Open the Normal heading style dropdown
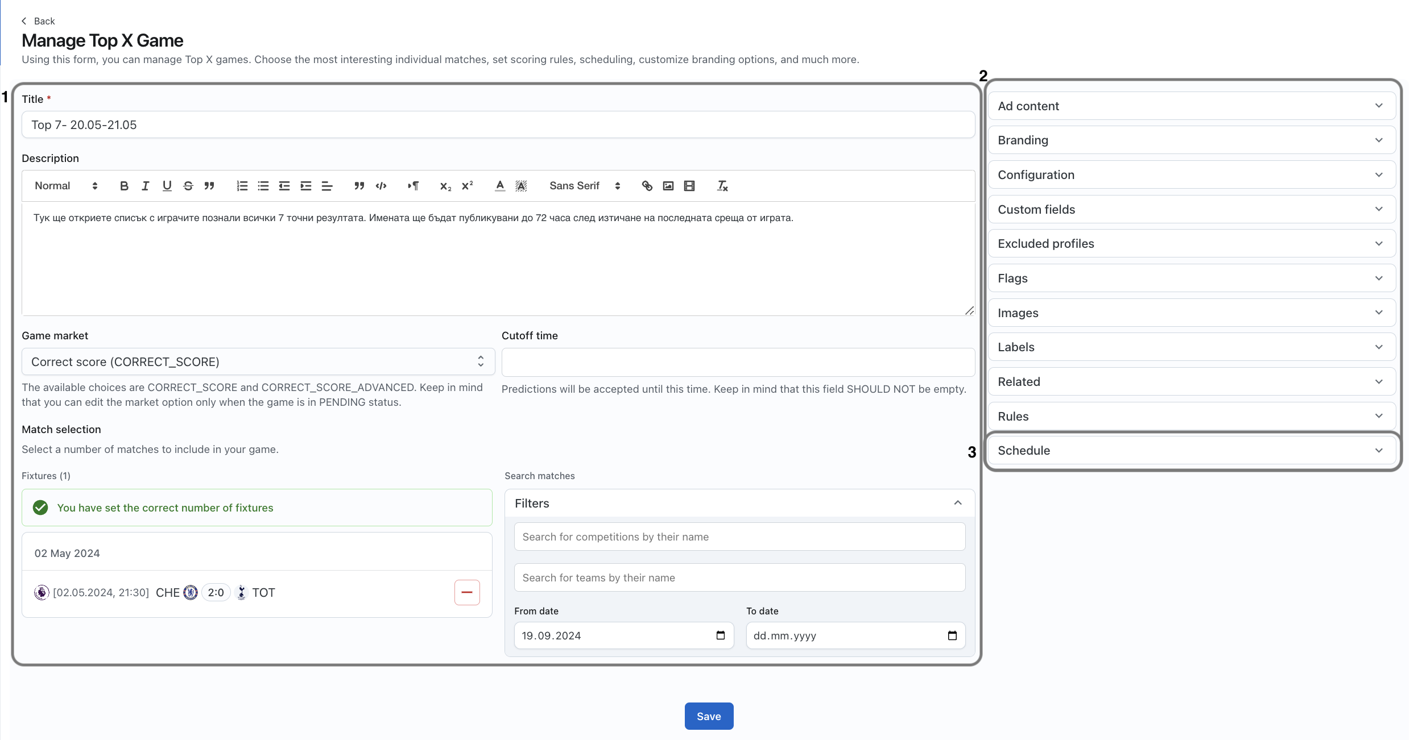This screenshot has height=740, width=1414. point(66,186)
